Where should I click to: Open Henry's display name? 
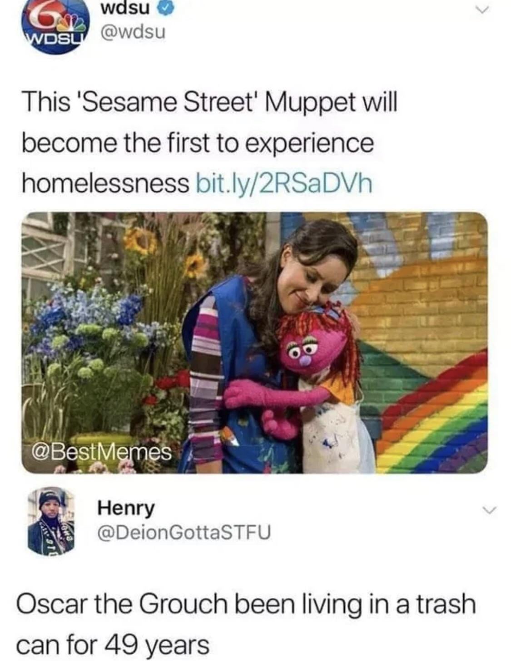[x=126, y=508]
